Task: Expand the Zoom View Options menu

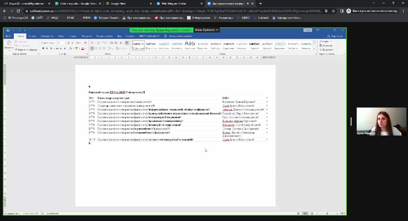Action: [206, 30]
